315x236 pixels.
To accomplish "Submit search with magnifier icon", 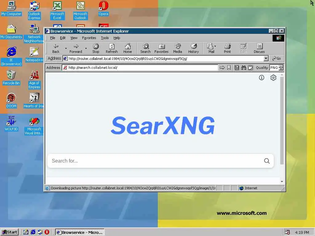I will 267,161.
